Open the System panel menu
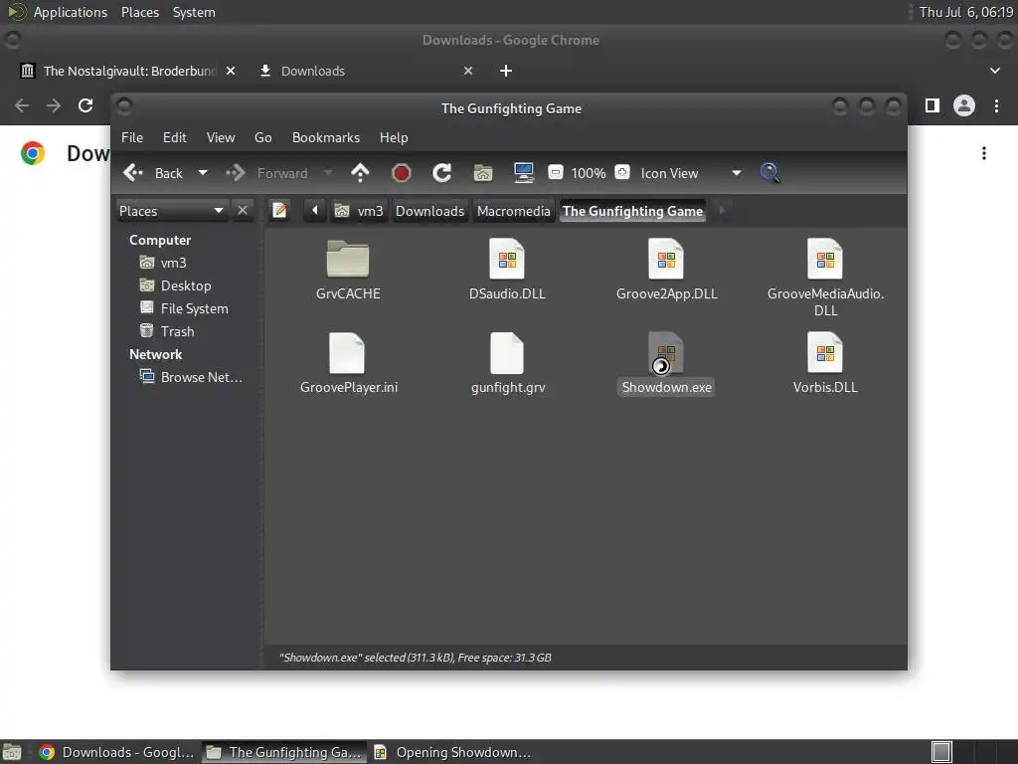1018x764 pixels. click(x=194, y=12)
